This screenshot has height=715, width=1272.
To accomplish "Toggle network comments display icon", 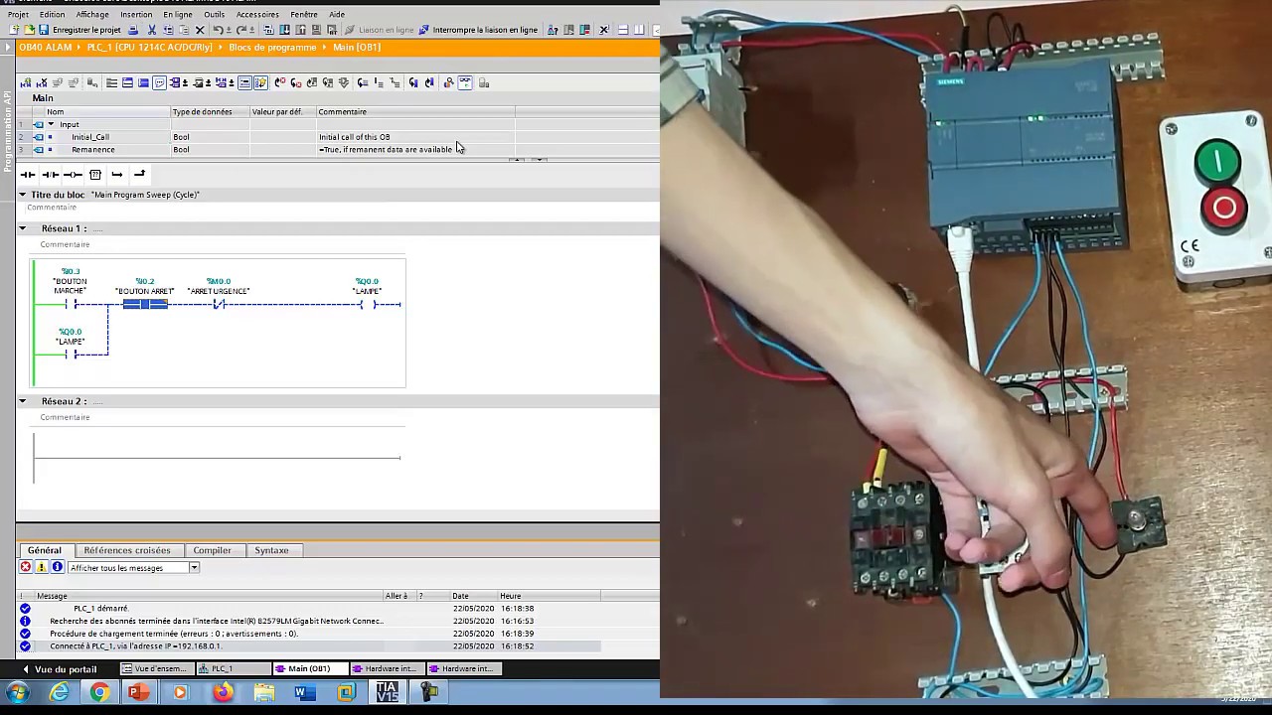I will (159, 82).
